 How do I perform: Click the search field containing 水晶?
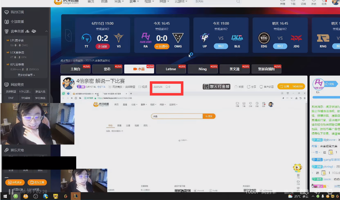(x=177, y=116)
